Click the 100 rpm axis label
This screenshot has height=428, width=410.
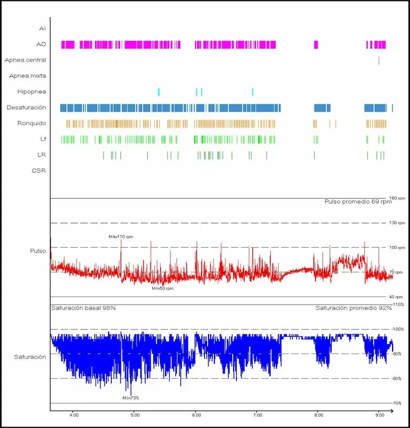click(397, 248)
